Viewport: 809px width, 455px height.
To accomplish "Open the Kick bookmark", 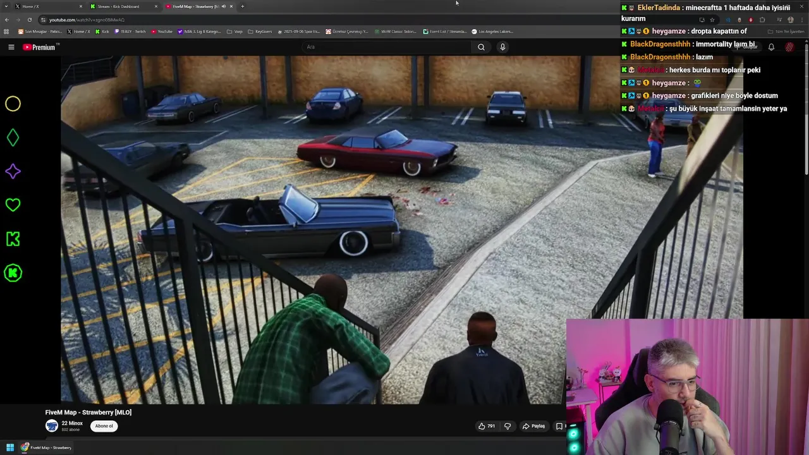I will pos(102,31).
